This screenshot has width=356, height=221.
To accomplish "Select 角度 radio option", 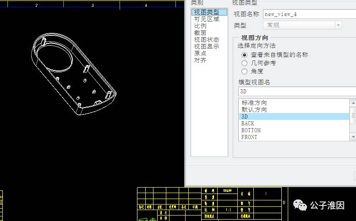I will coord(244,71).
